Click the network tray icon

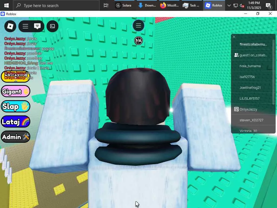236,5
